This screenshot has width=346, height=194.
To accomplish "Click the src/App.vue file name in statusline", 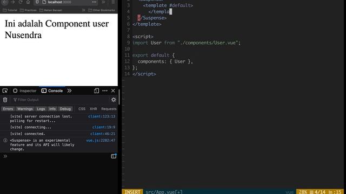I will coord(164,192).
